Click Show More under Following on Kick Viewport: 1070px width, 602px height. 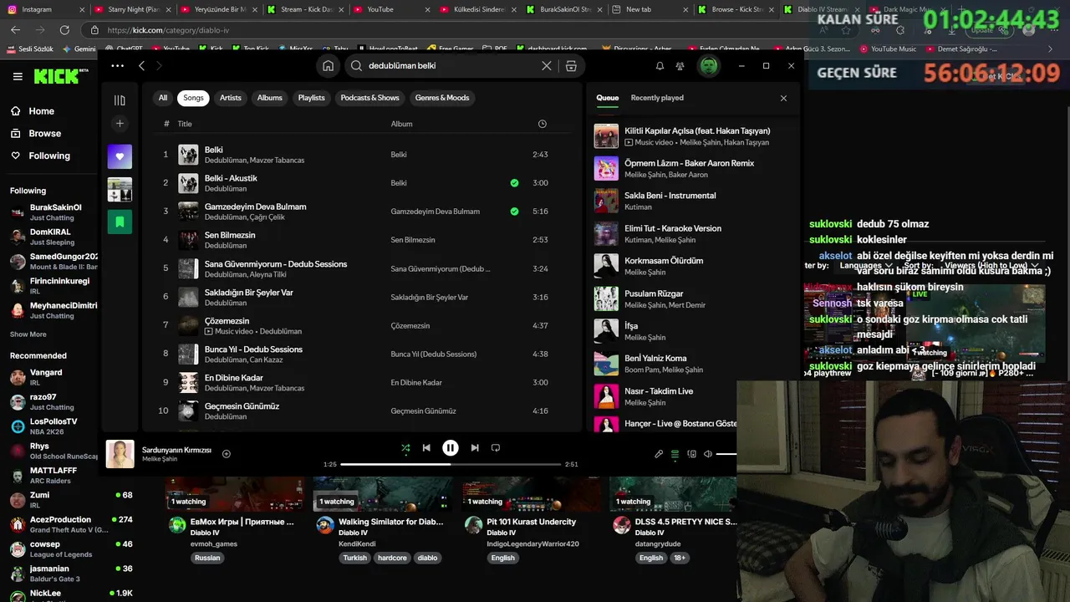(28, 334)
